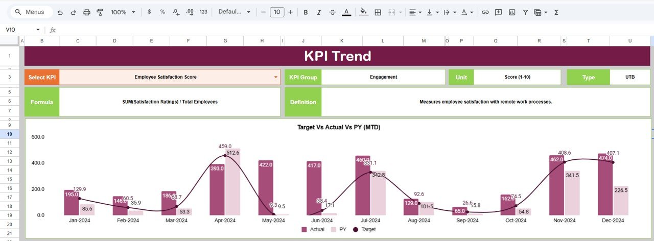Open text rotation dropdown

coord(467,12)
